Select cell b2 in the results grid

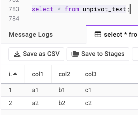click(x=62, y=103)
